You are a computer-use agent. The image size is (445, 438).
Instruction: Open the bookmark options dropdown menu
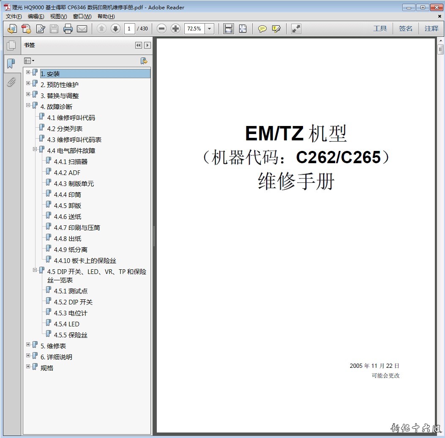29,61
